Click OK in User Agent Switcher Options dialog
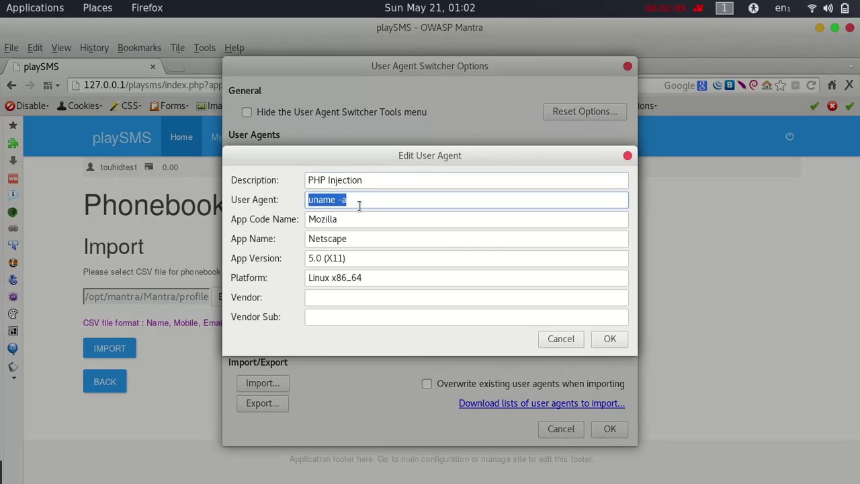The image size is (860, 484). pos(609,429)
